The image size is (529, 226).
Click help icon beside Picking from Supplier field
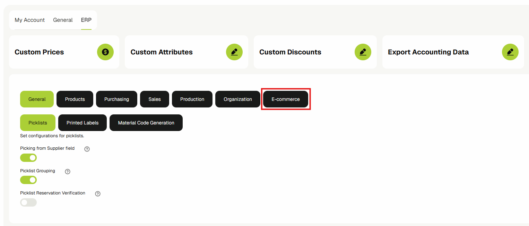(x=87, y=149)
